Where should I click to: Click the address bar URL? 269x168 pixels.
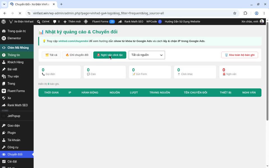98,13
